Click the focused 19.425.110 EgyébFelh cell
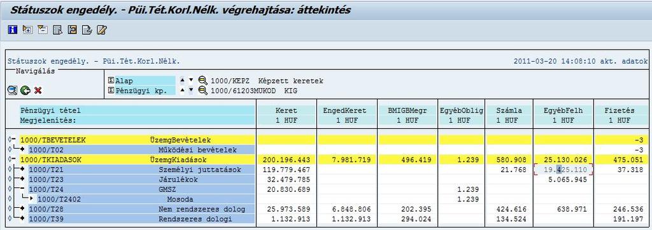Screen dimensions: 652x230 563,170
